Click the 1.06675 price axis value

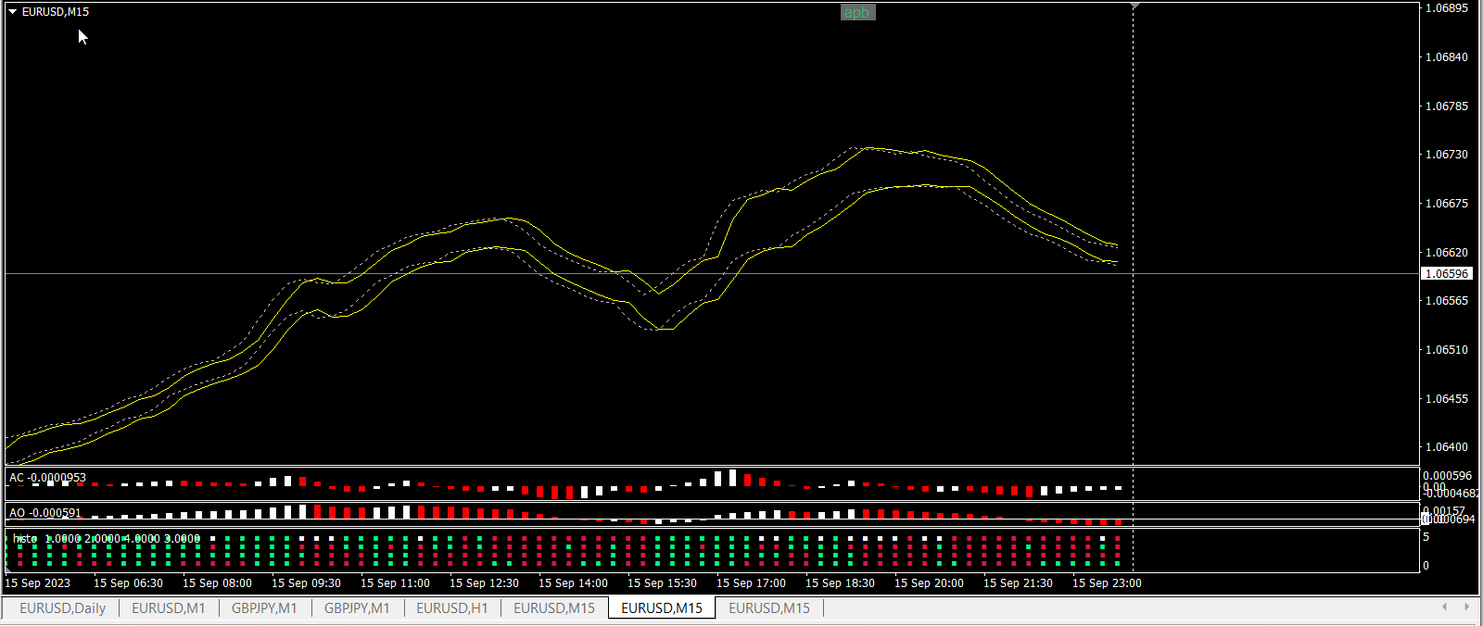1446,204
